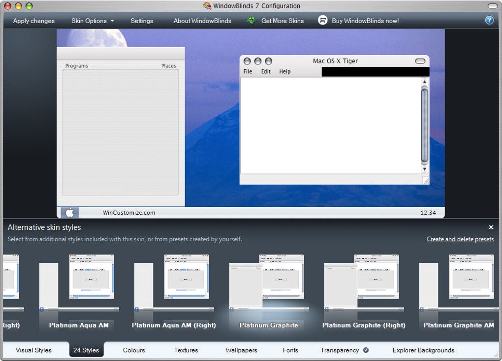Viewport: 502px width, 361px height.
Task: Select Platinum Aqua AM (Right) style thumbnail
Action: click(x=174, y=283)
